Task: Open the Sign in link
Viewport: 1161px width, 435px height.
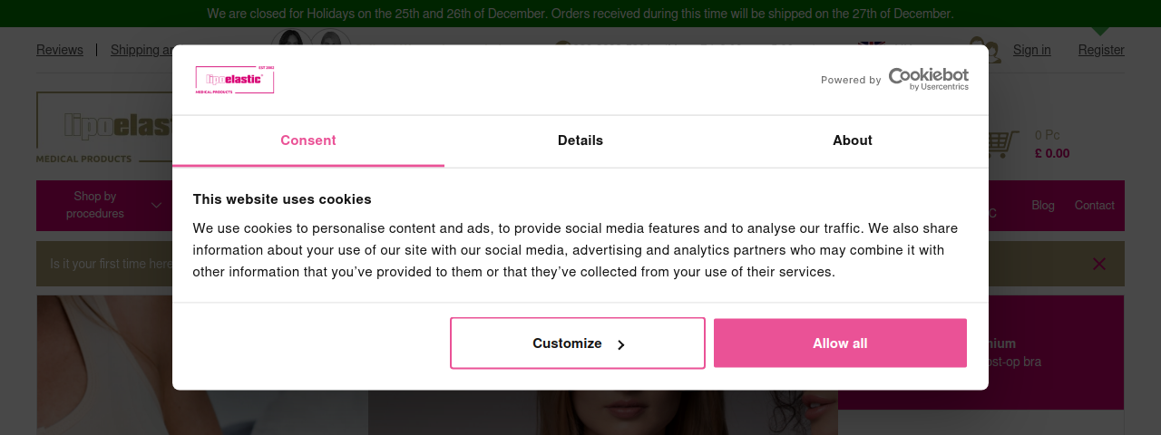Action: (1032, 50)
